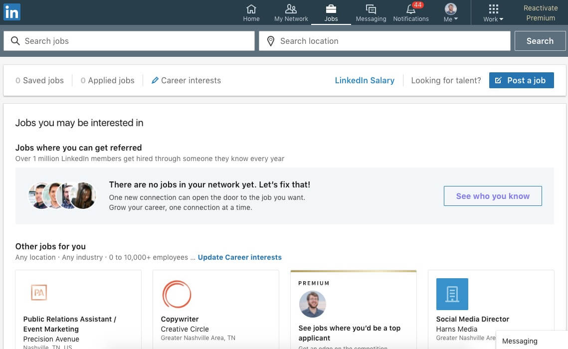
Task: Click the red 44 notifications badge
Action: (418, 4)
